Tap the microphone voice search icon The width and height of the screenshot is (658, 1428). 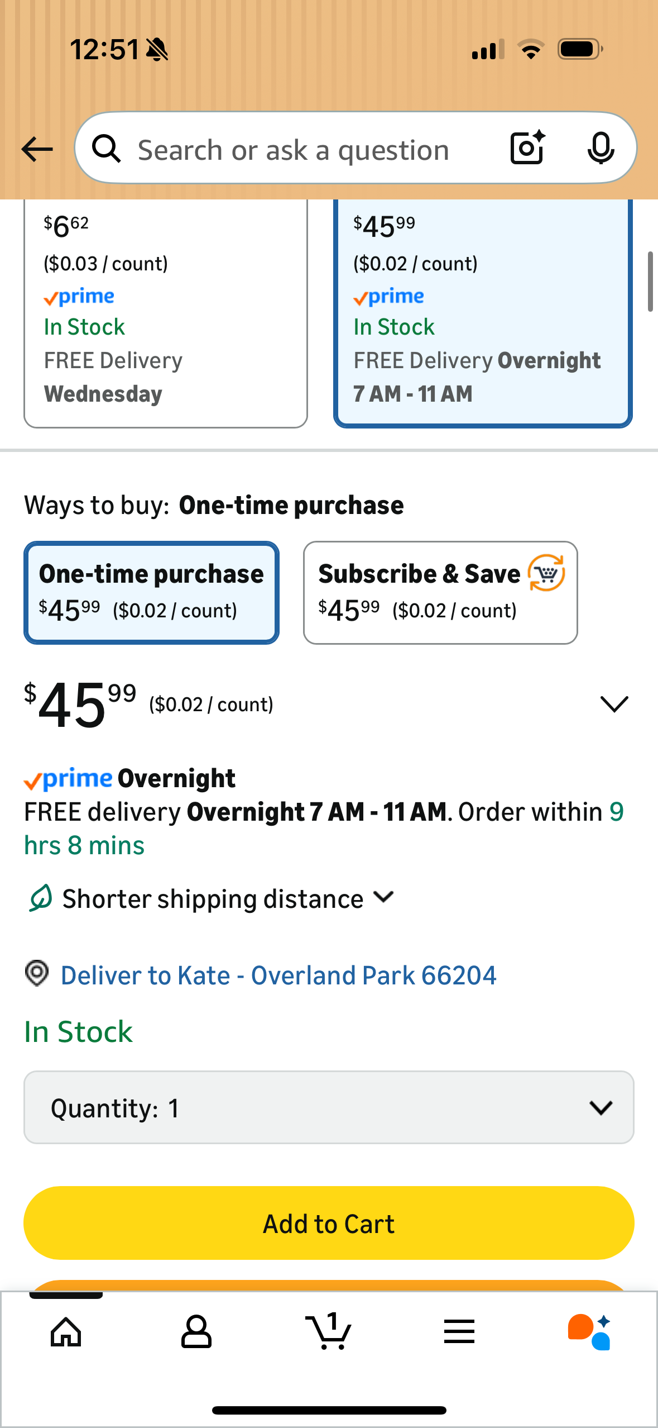point(601,149)
